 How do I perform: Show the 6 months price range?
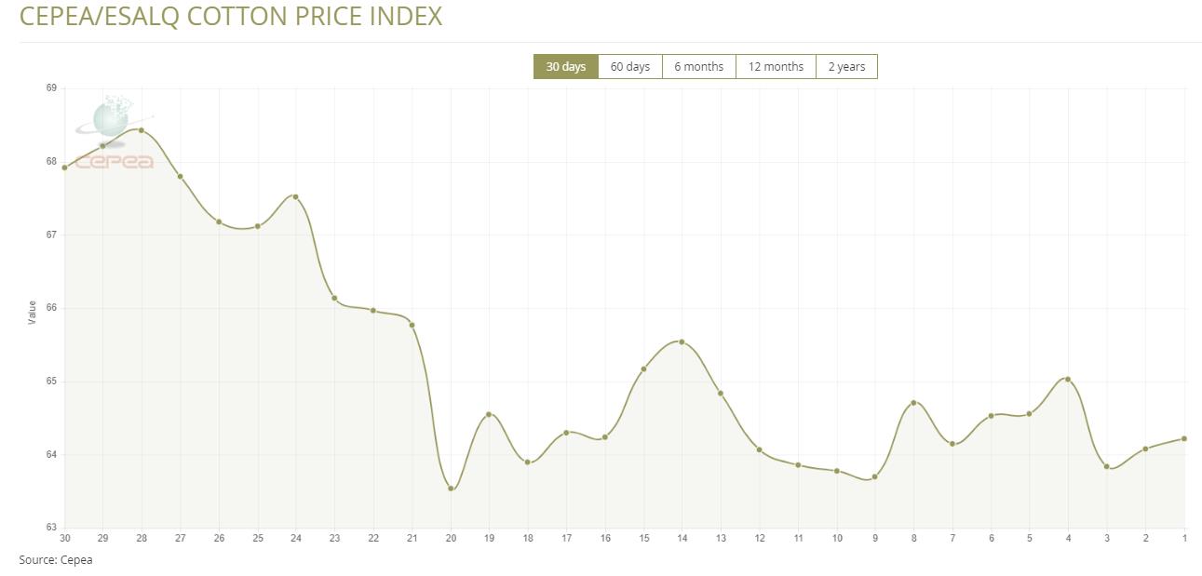(x=698, y=67)
